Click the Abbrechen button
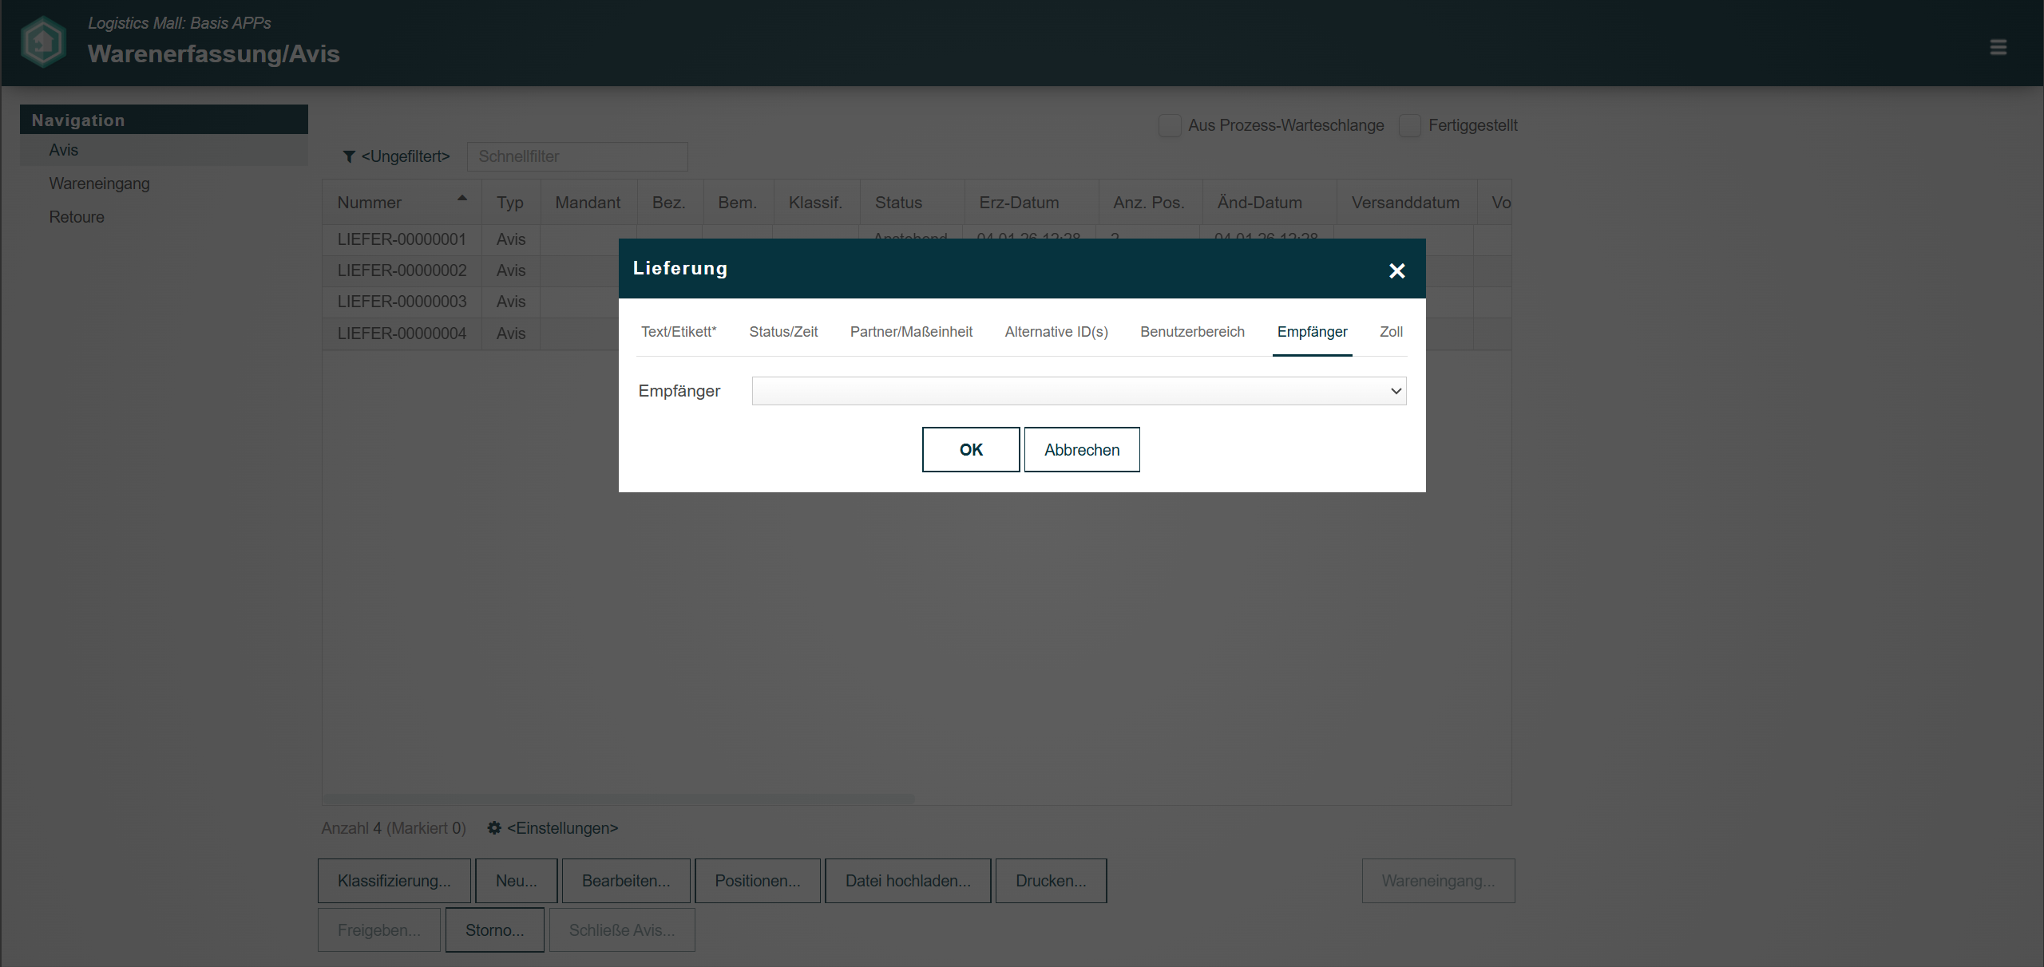The height and width of the screenshot is (967, 2044). (1081, 450)
